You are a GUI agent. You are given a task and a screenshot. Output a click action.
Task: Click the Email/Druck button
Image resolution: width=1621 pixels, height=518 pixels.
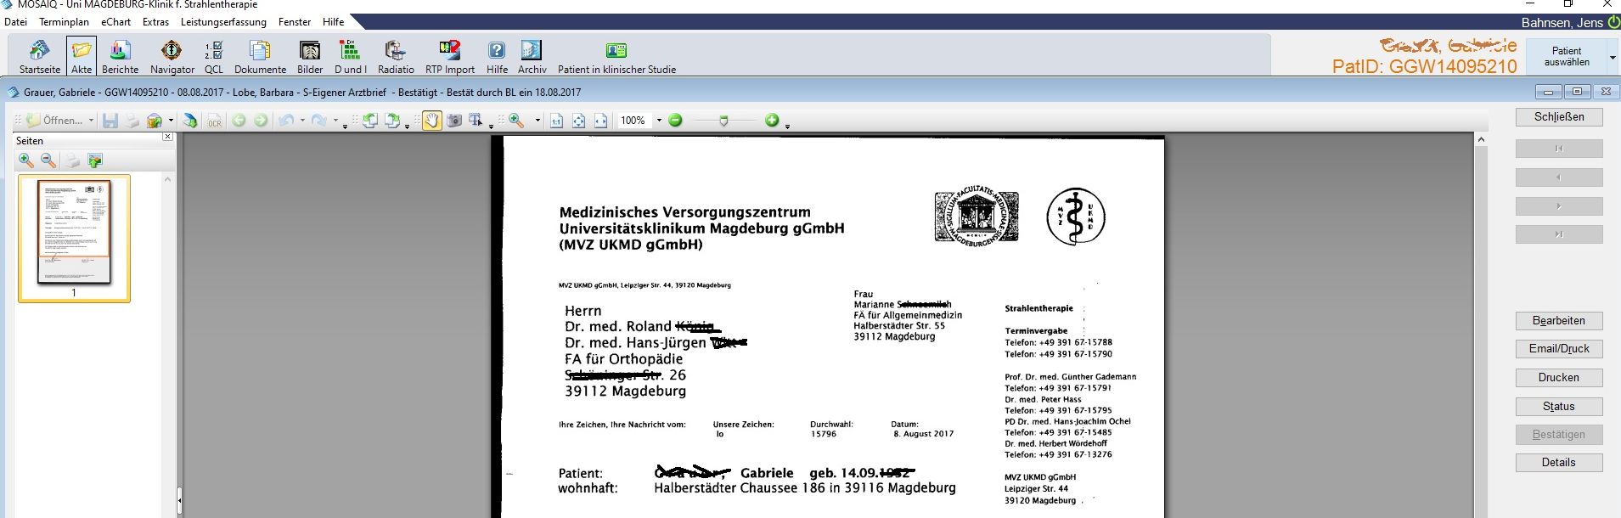1558,349
